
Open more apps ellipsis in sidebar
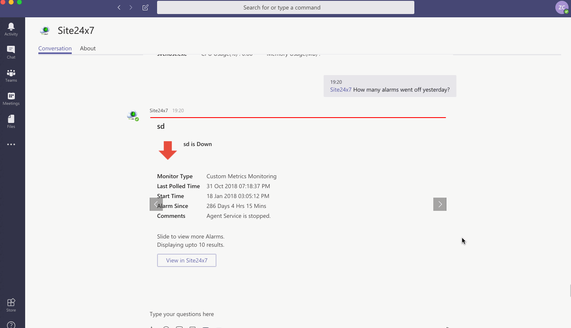pyautogui.click(x=11, y=144)
